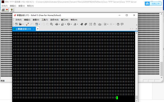The height and width of the screenshot is (102, 164).
Task: Open the toolbar overflow arrow in Xshell
Action: [x=137, y=25]
